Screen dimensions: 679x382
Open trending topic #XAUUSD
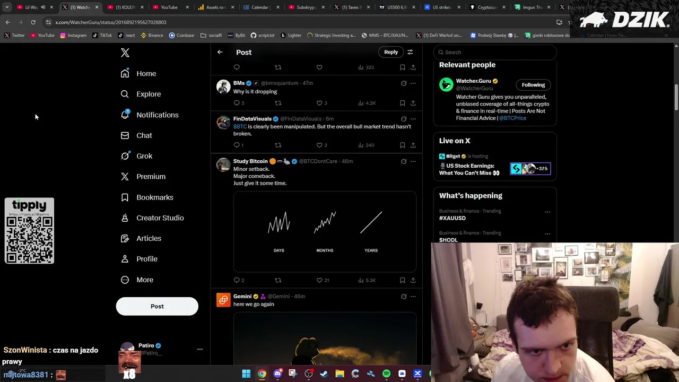pos(452,218)
